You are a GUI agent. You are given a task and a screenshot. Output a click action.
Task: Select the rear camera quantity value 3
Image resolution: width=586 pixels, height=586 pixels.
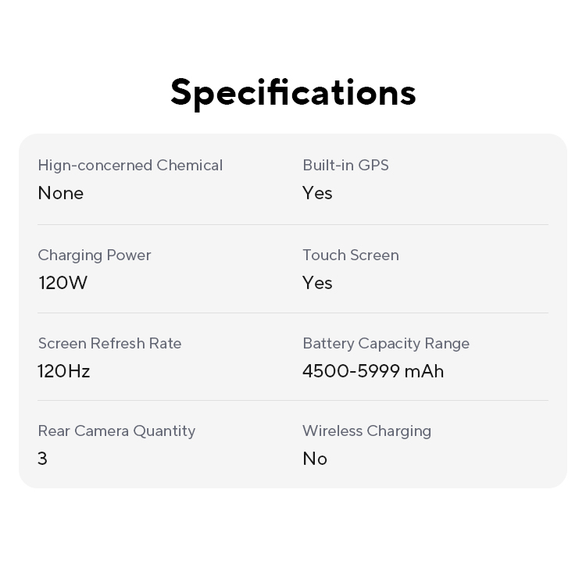42,459
